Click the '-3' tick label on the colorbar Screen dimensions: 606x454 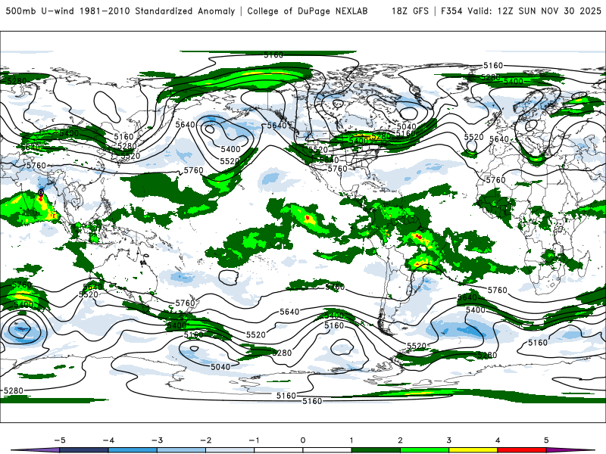tap(157, 440)
